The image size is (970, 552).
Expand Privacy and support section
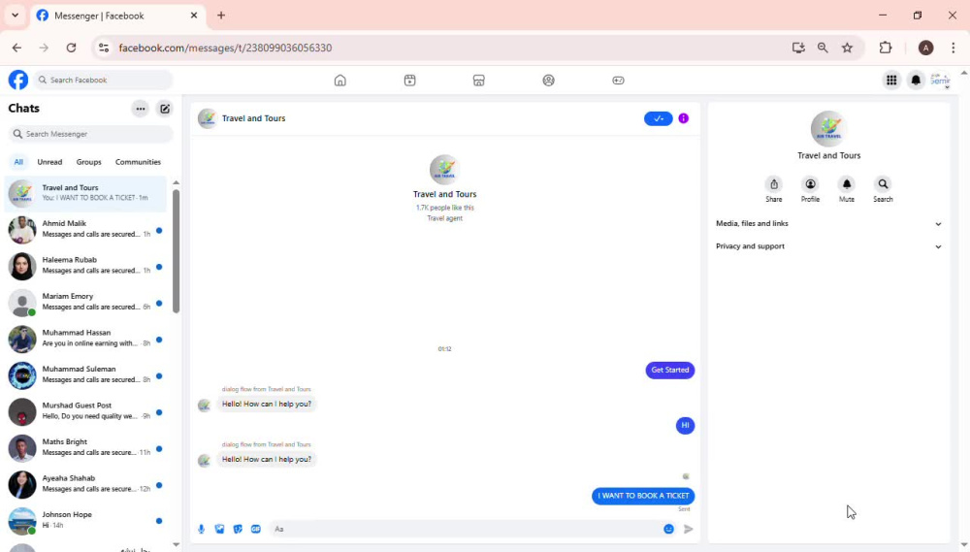(x=828, y=246)
